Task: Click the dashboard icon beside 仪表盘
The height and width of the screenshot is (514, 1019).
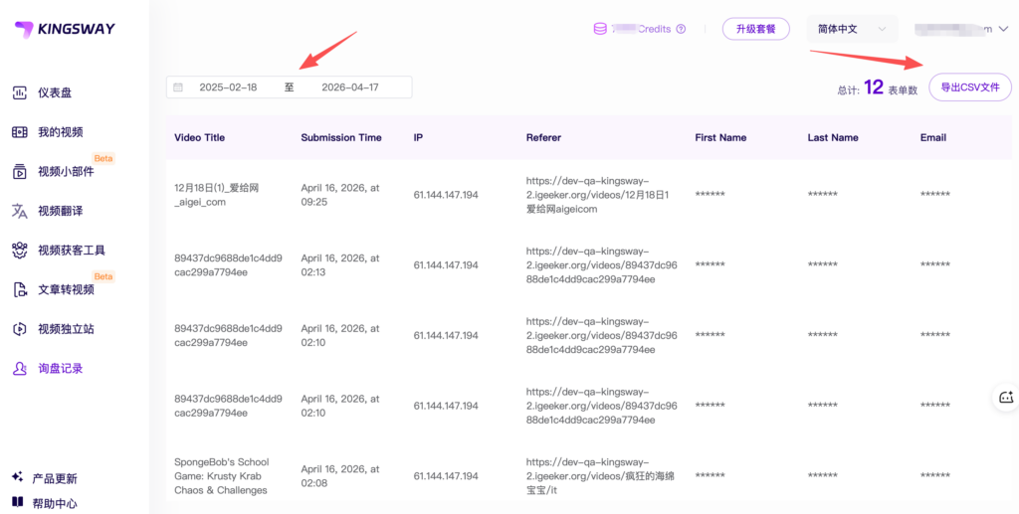Action: click(x=19, y=92)
